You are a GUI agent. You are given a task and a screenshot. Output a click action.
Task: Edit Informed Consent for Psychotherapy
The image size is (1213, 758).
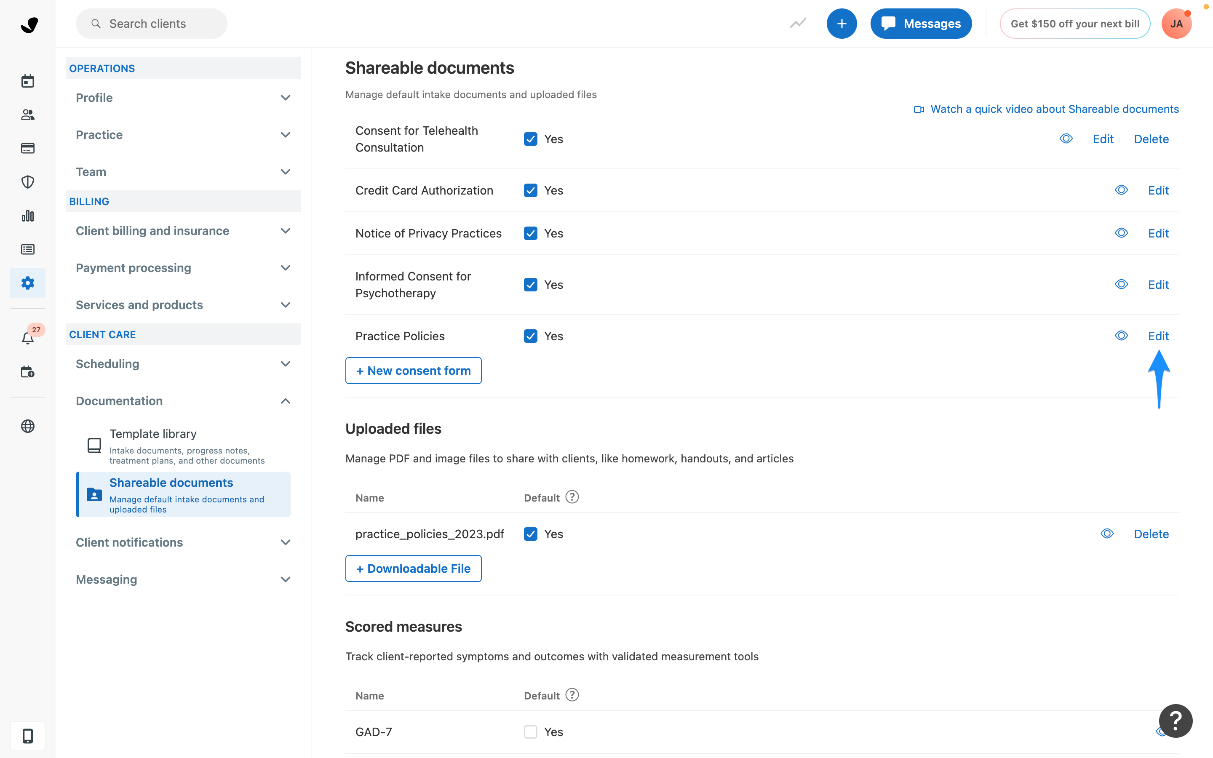[1158, 285]
